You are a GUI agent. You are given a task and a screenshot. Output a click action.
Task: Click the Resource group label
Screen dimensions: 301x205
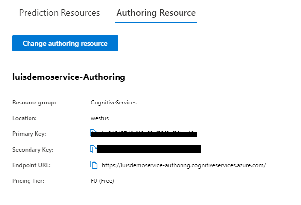pos(34,102)
